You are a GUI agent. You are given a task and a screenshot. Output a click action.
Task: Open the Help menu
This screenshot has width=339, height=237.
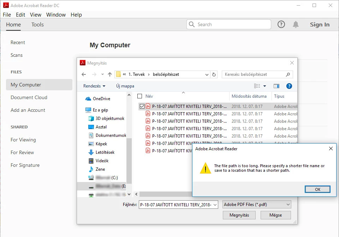click(76, 15)
